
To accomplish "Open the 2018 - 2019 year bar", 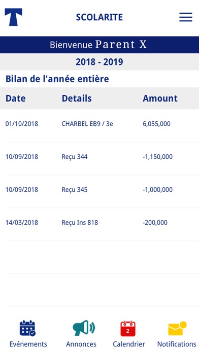I will coord(99,62).
